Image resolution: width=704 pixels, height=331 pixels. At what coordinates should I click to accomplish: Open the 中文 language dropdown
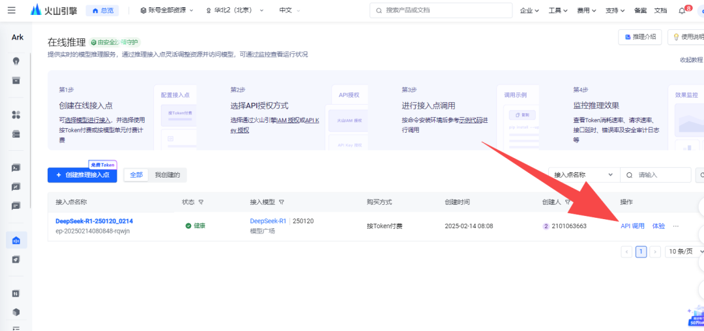tap(289, 10)
